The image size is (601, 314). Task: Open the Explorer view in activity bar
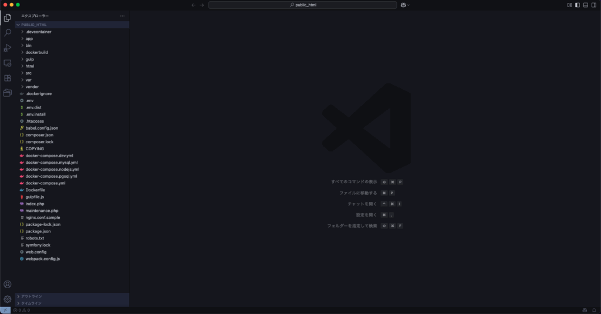point(7,18)
